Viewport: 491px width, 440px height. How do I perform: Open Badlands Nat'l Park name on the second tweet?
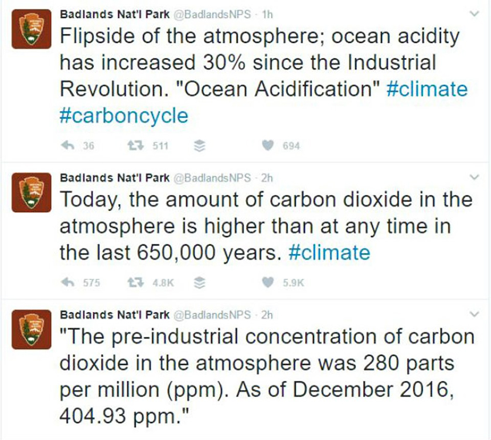pos(115,178)
